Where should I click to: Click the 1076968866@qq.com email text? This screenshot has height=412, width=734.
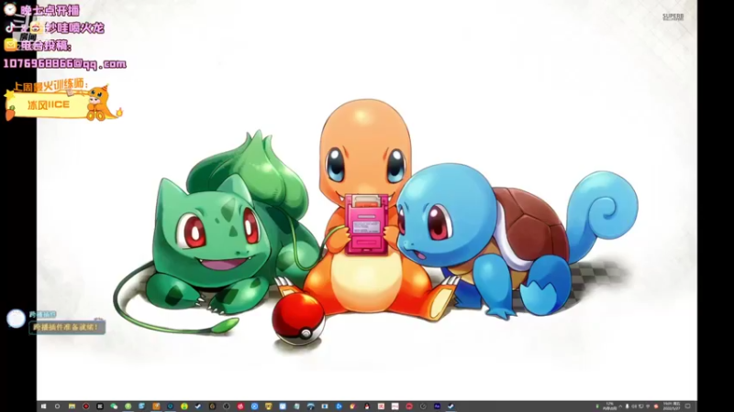64,63
